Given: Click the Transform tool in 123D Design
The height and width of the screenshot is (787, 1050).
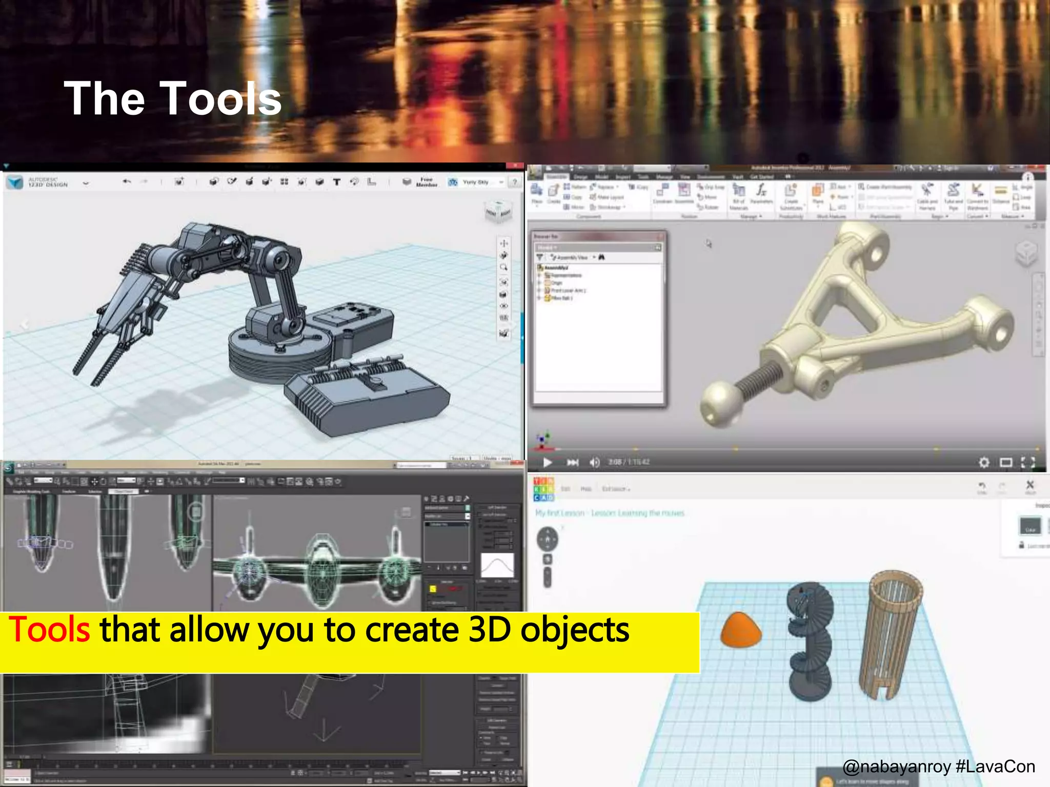Looking at the screenshot, I should 179,181.
